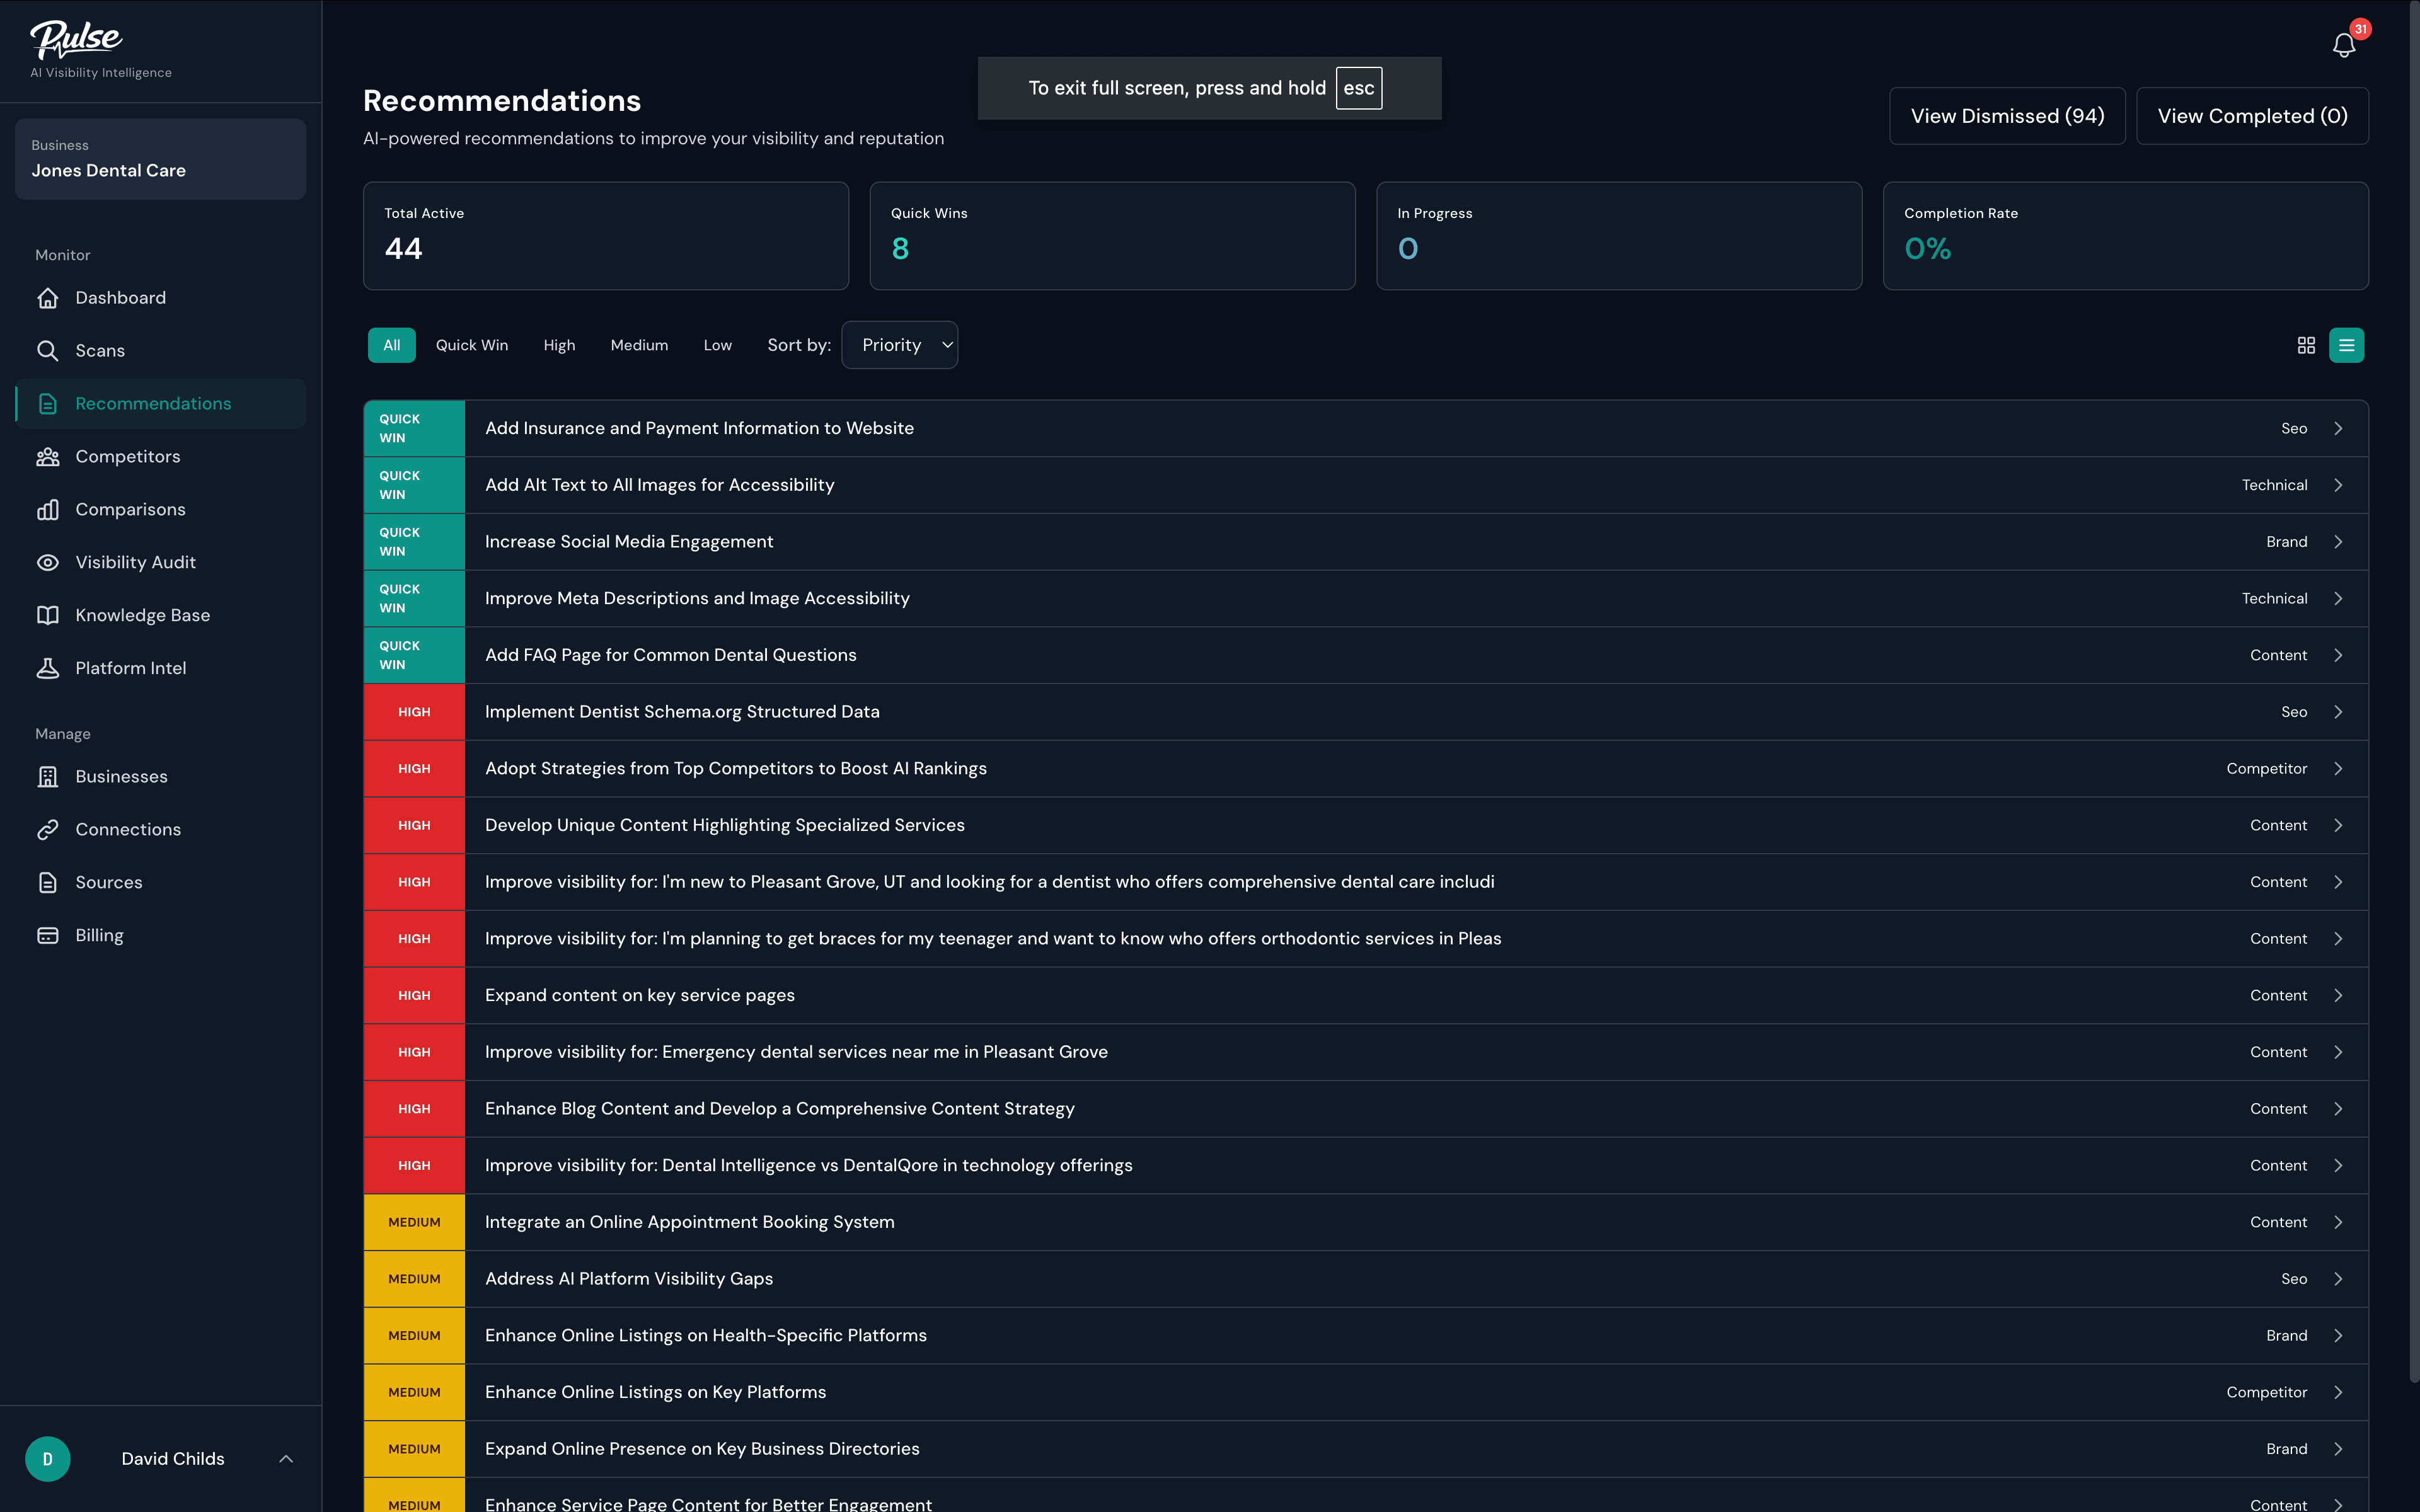The width and height of the screenshot is (2420, 1512).
Task: View Completed recommendations
Action: (x=2252, y=115)
